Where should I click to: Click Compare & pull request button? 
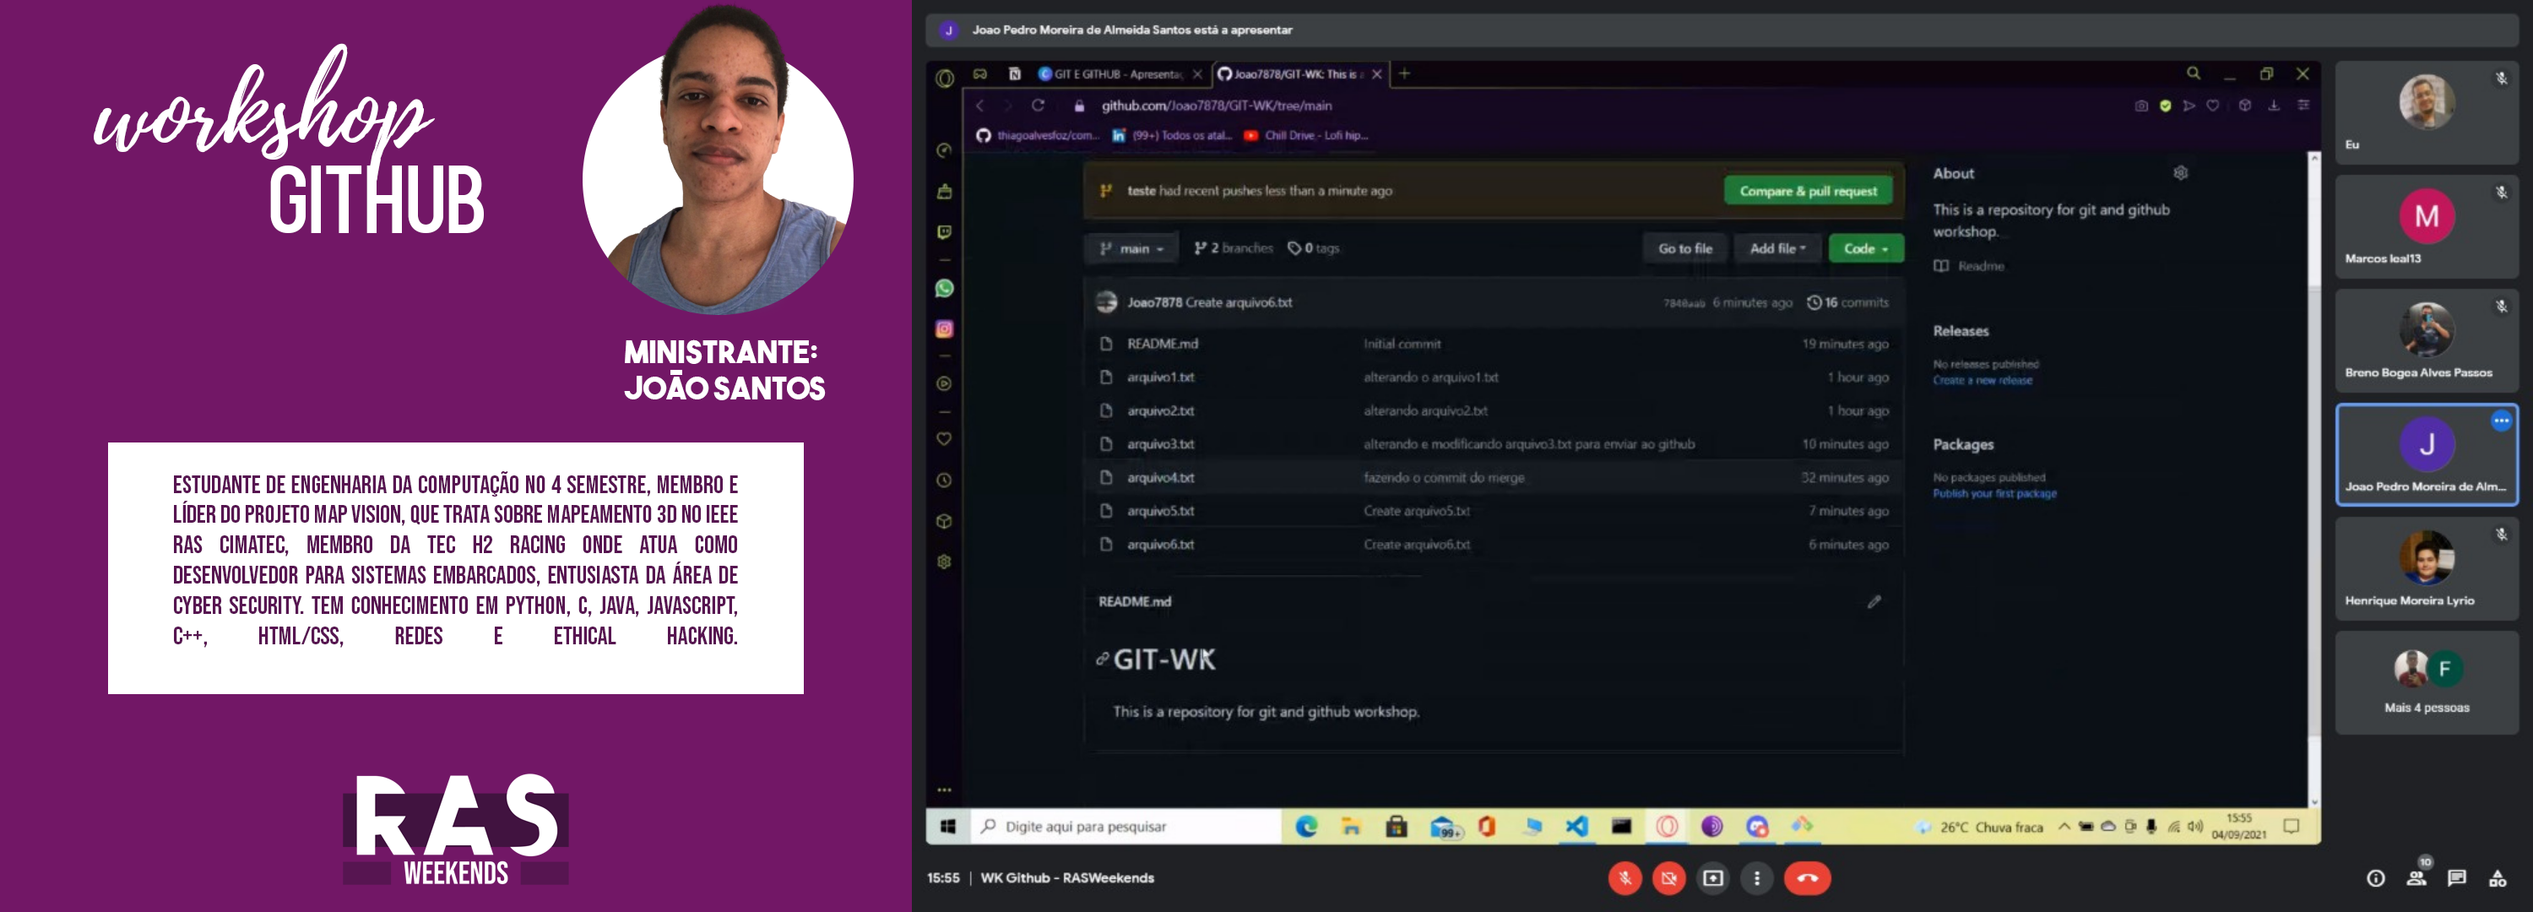tap(1808, 191)
